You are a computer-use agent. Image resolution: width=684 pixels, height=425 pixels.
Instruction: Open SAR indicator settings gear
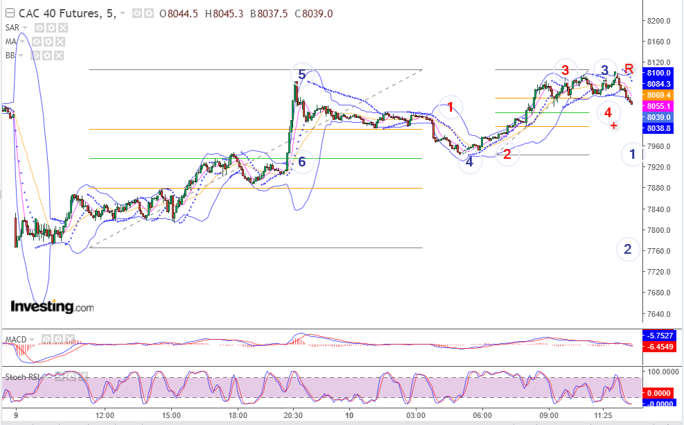point(51,28)
